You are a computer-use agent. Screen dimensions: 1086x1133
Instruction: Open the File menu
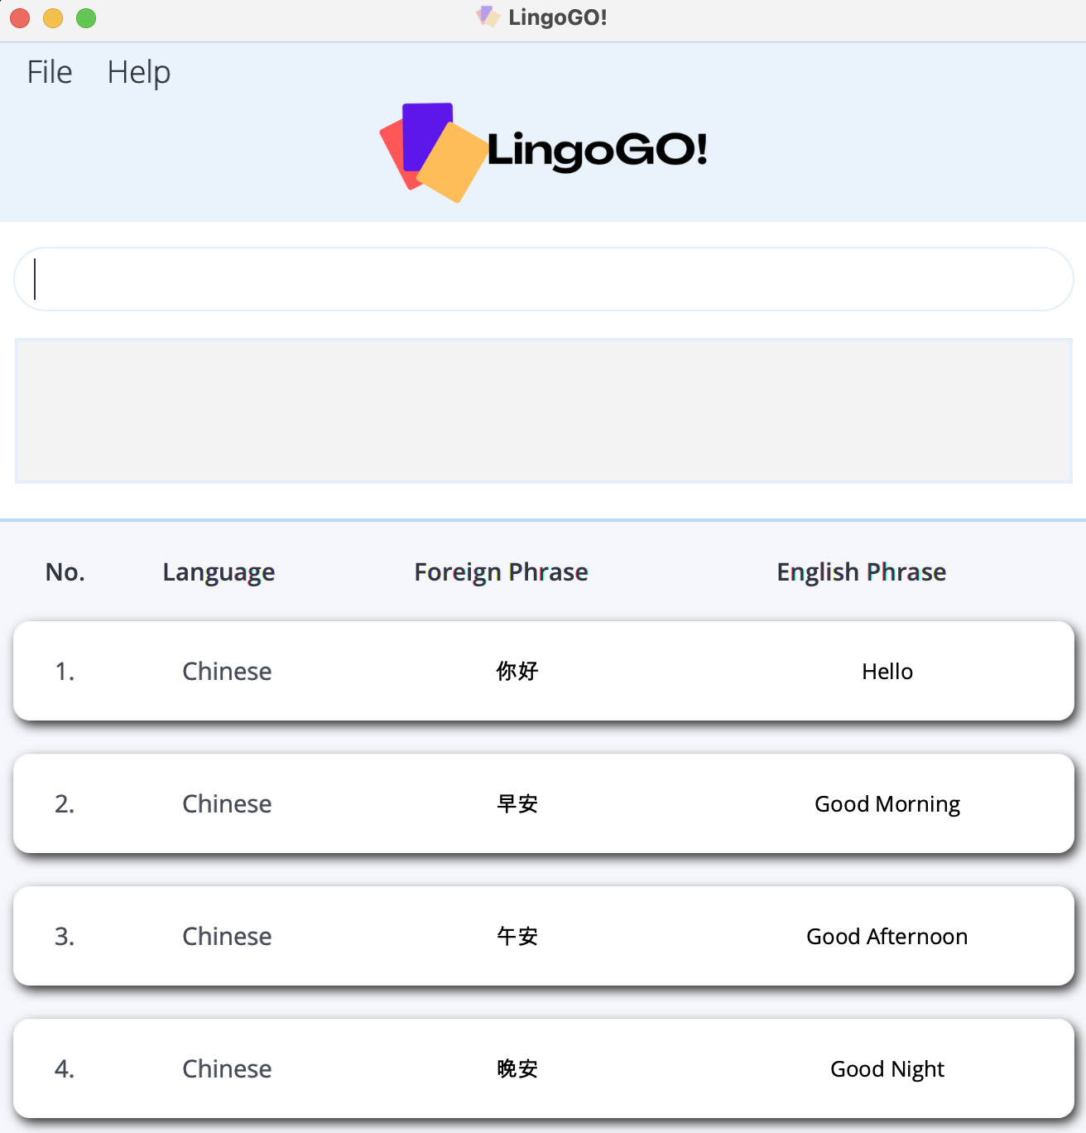pos(50,72)
